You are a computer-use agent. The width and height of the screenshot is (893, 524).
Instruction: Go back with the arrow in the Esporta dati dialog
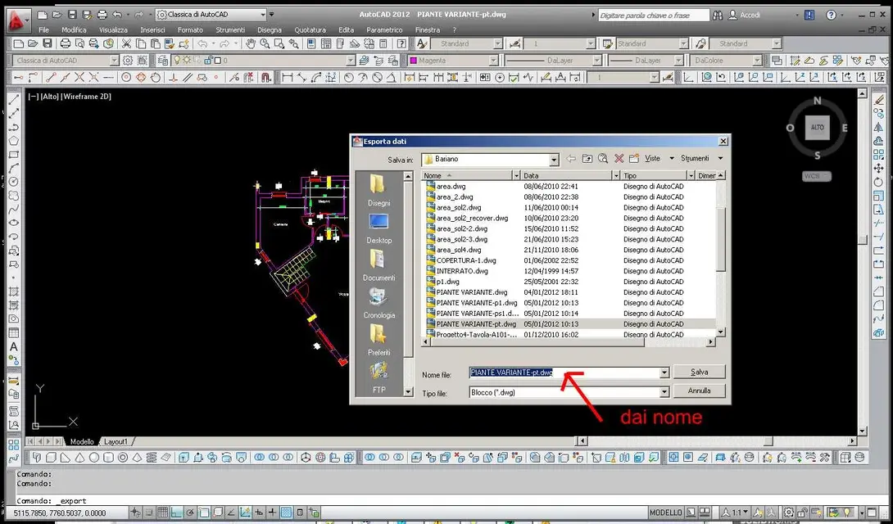(571, 159)
